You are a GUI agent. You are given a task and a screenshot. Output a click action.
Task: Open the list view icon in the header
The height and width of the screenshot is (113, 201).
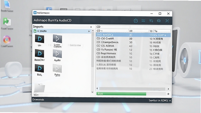[x=143, y=21]
